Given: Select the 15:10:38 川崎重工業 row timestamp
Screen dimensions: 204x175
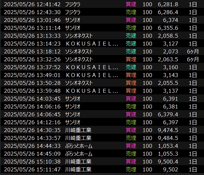Looking at the screenshot, I should click(32, 162).
